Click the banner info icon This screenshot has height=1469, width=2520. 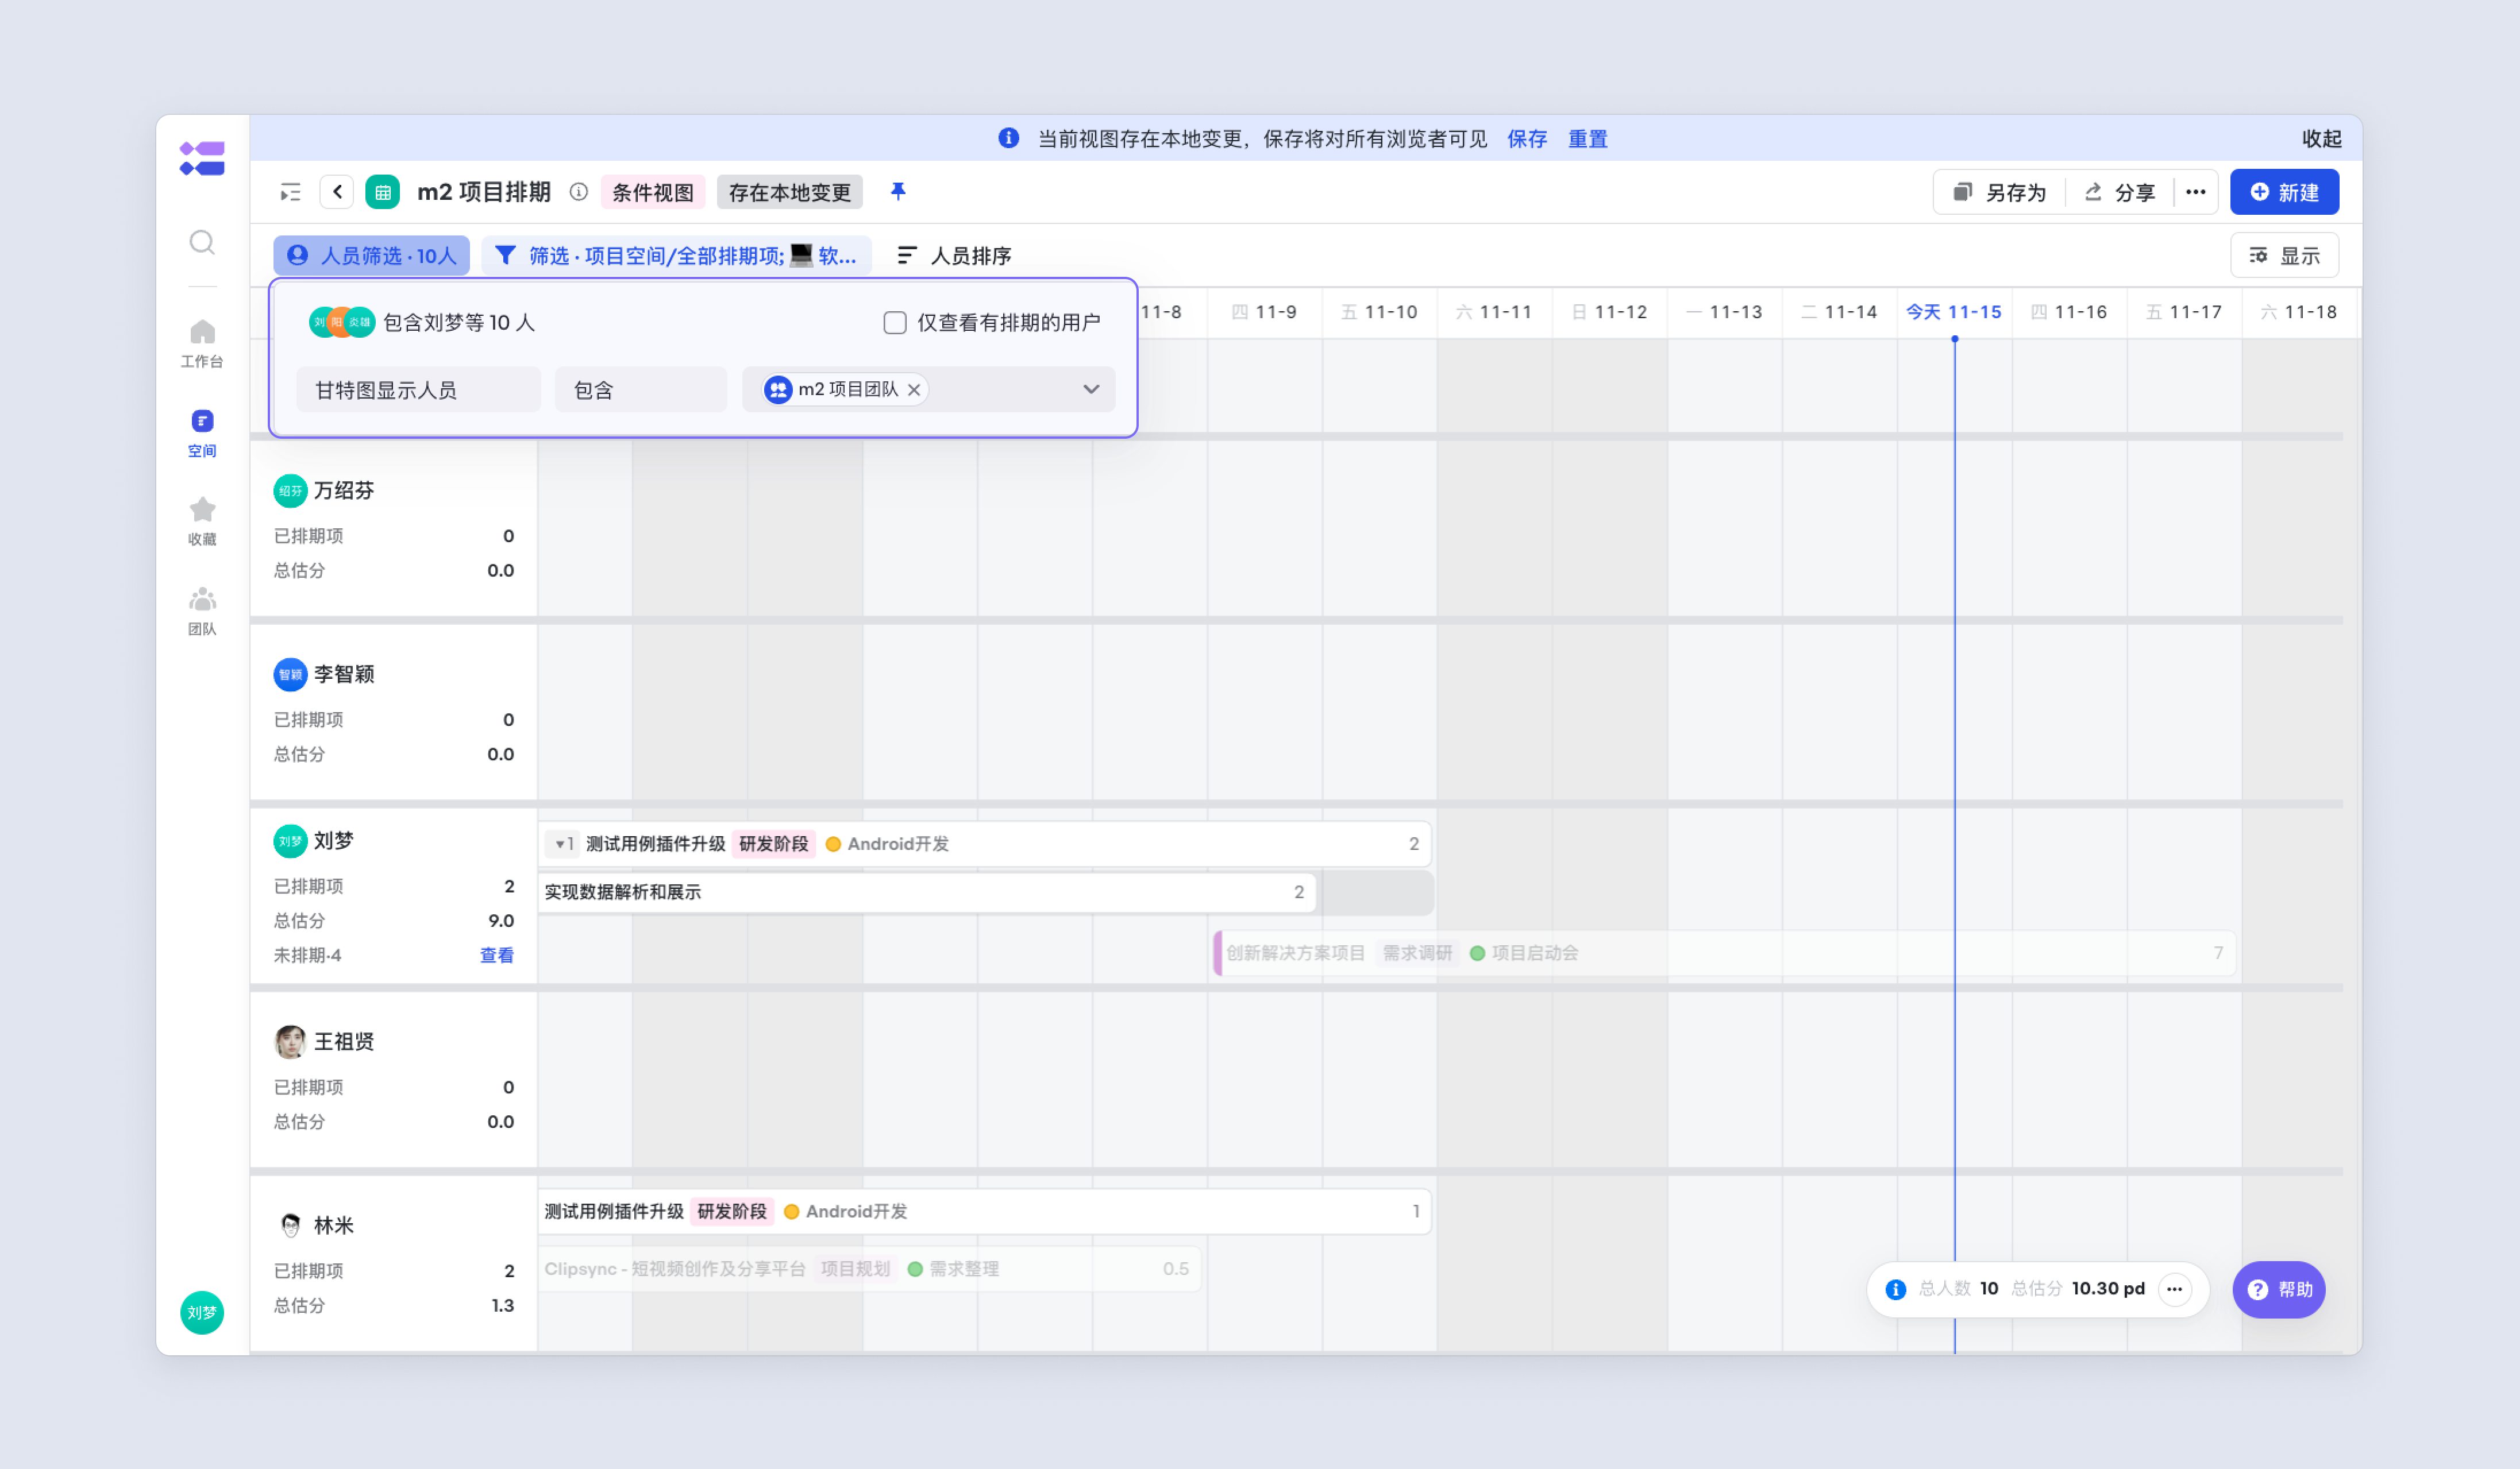1008,138
